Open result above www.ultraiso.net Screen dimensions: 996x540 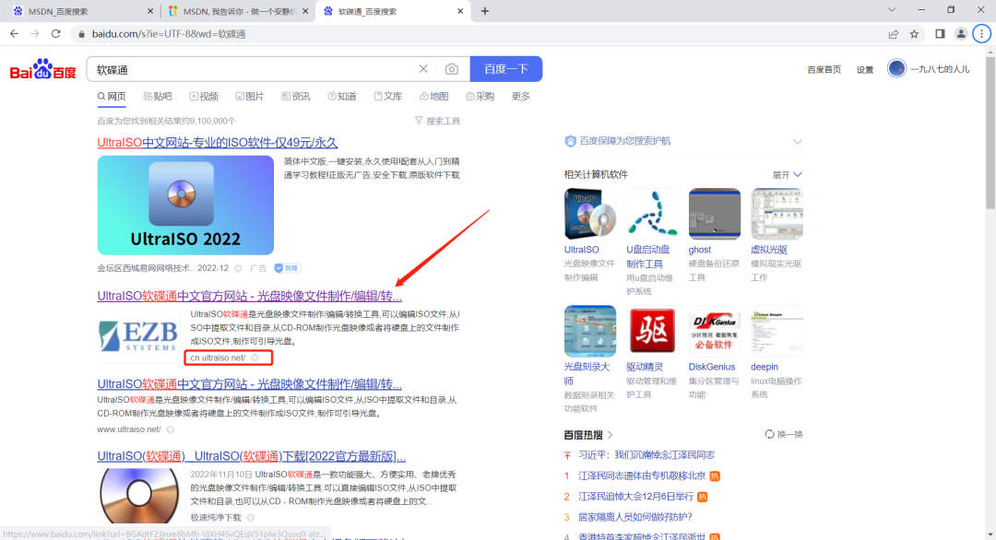[250, 384]
